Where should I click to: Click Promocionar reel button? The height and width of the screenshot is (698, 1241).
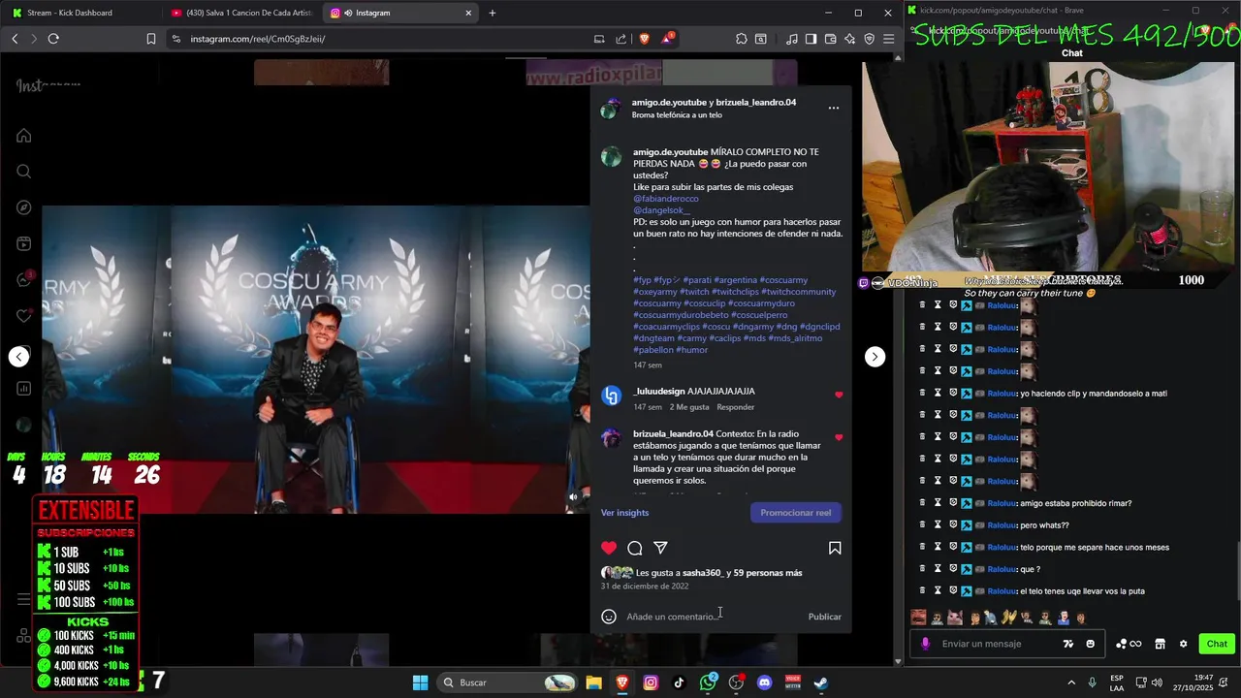[796, 513]
